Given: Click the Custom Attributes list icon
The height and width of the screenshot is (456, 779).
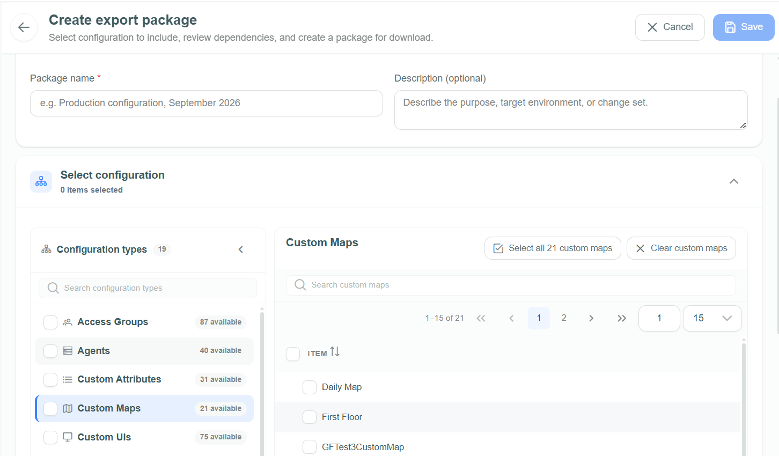Looking at the screenshot, I should (68, 379).
